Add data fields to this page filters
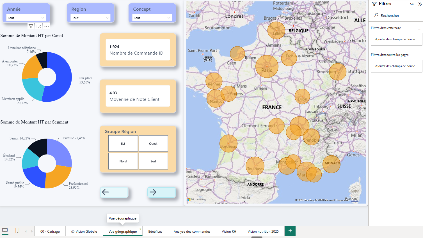Image resolution: width=423 pixels, height=238 pixels. pos(396,39)
